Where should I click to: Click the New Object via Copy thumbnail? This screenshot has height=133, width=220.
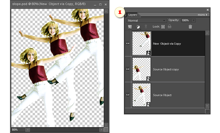141,43
